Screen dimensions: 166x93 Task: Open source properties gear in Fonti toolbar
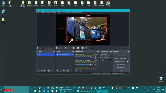coord(64,71)
